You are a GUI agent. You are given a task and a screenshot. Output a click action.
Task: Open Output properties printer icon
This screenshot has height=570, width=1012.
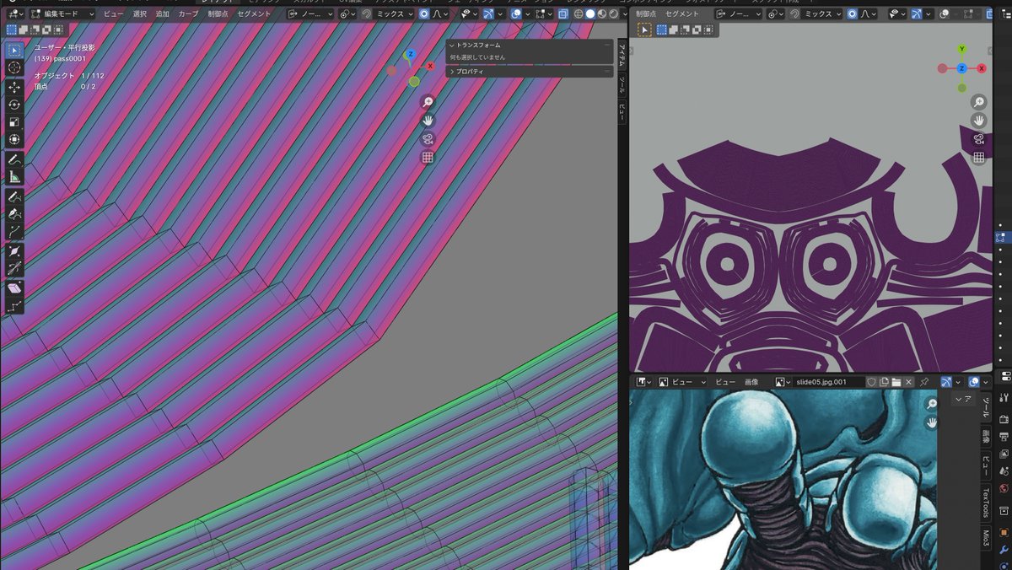[1003, 436]
